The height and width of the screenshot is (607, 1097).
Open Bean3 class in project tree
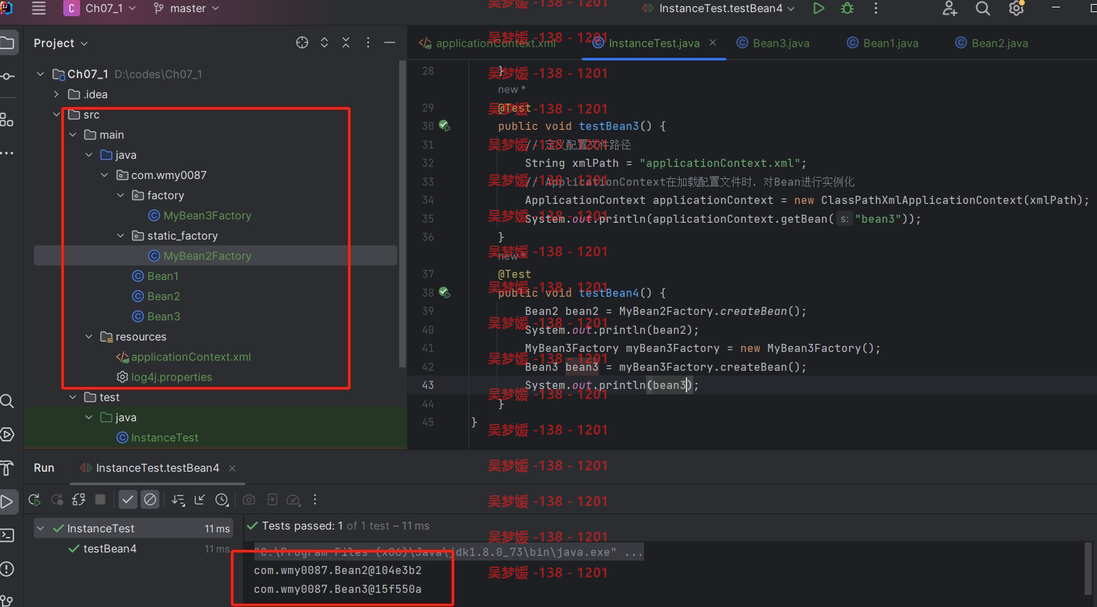(156, 316)
